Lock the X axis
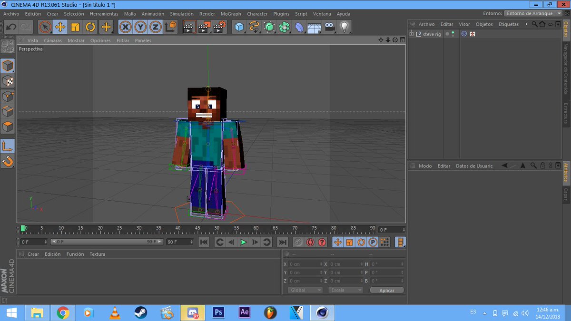 coord(124,27)
